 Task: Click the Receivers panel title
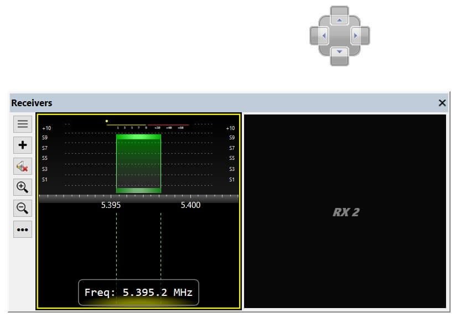click(x=32, y=103)
